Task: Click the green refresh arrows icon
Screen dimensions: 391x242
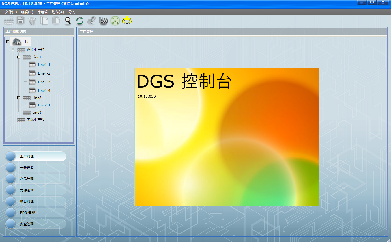Action: (x=80, y=21)
